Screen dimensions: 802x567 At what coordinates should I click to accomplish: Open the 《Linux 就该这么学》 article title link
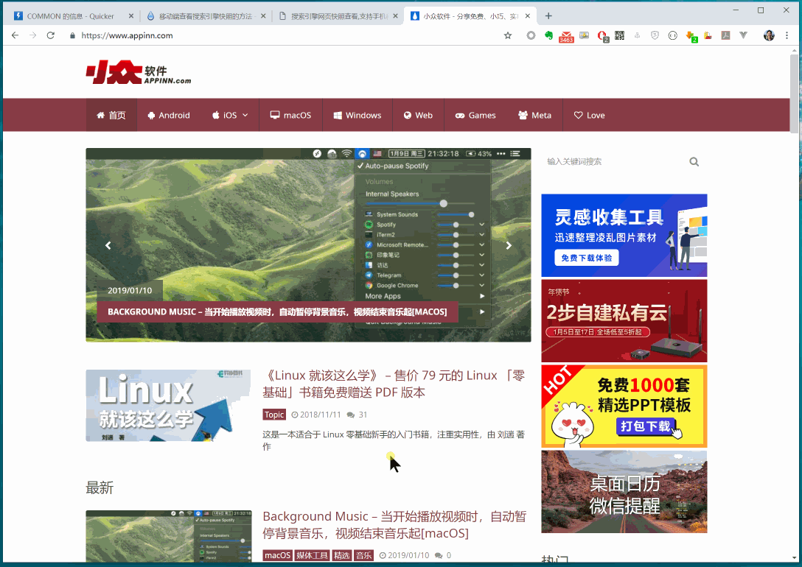pos(394,384)
